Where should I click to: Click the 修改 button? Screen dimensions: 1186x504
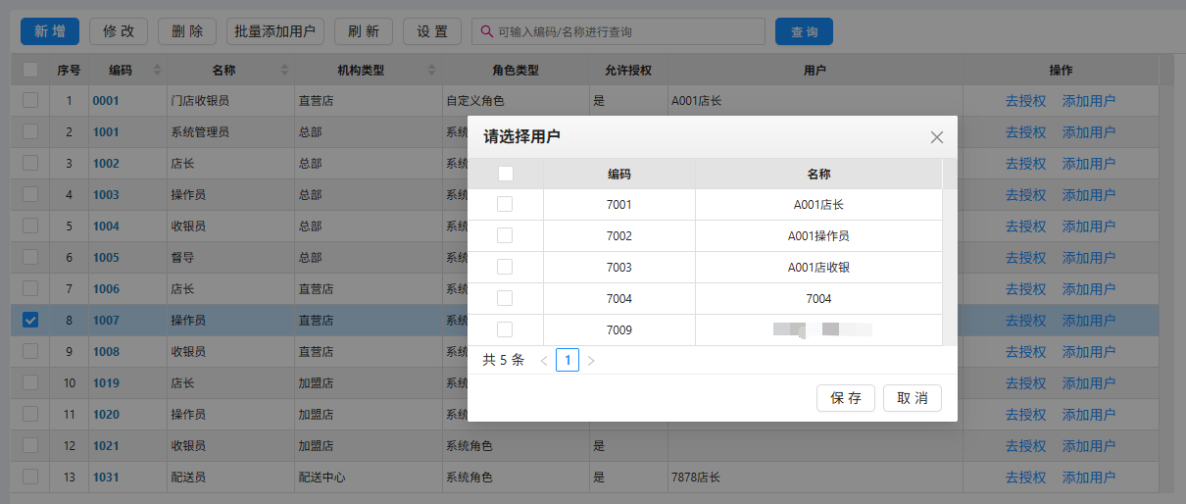[x=119, y=31]
